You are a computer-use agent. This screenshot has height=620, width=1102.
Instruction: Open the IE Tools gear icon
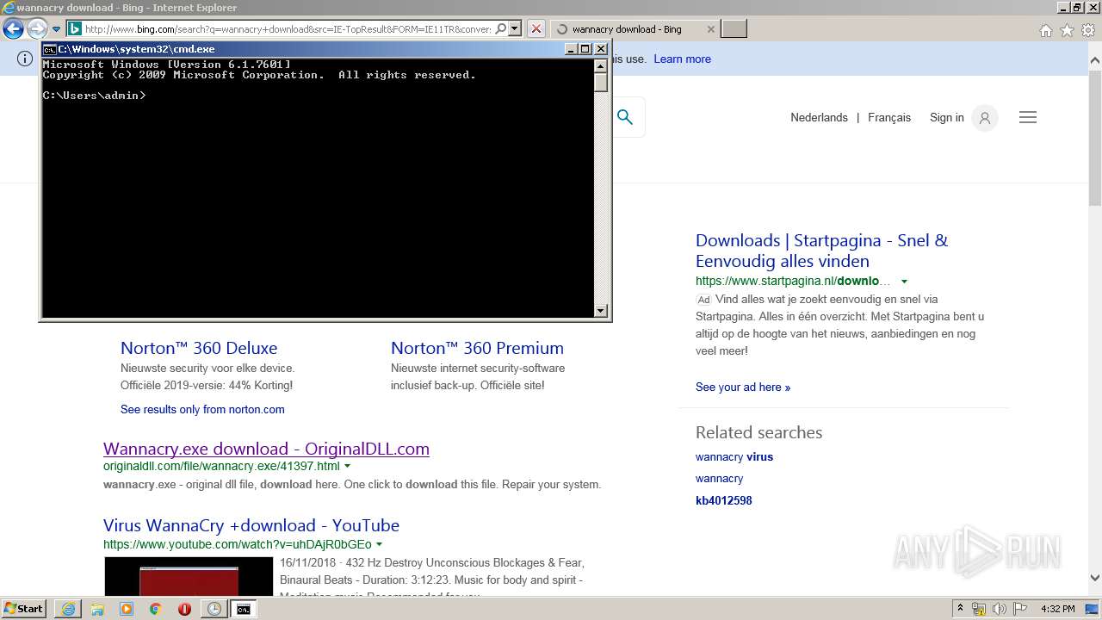1088,30
